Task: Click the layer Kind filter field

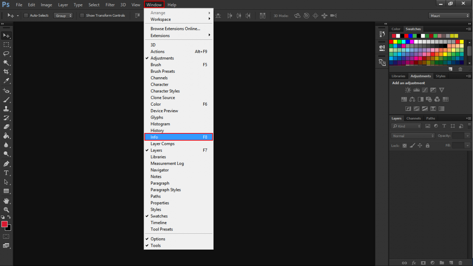Action: tap(406, 126)
